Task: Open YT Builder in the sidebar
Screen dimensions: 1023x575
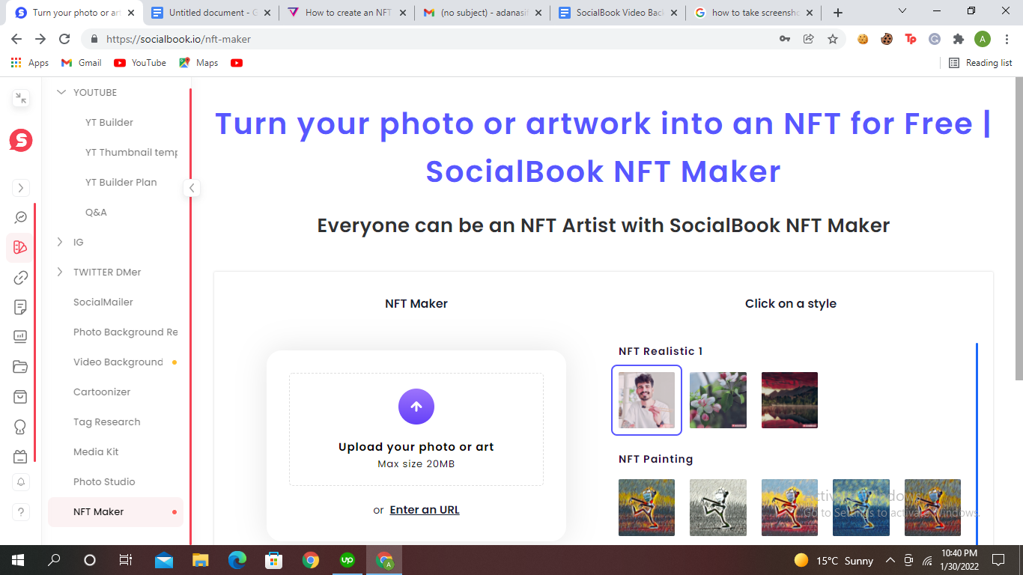Action: tap(109, 122)
